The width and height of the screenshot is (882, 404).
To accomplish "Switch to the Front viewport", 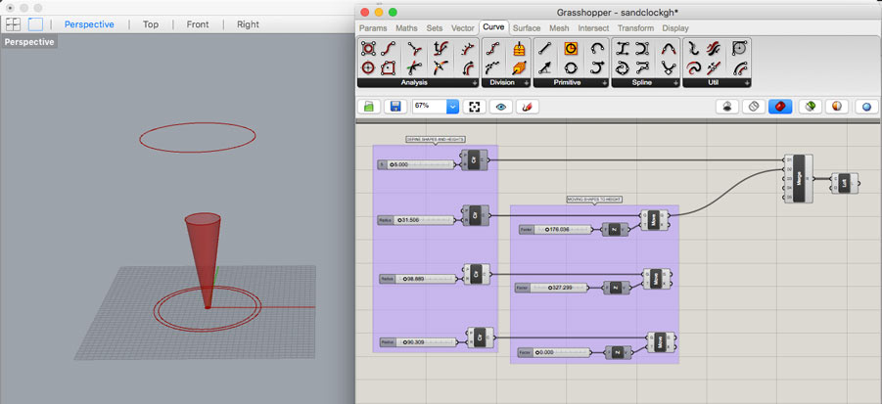I will (x=198, y=24).
